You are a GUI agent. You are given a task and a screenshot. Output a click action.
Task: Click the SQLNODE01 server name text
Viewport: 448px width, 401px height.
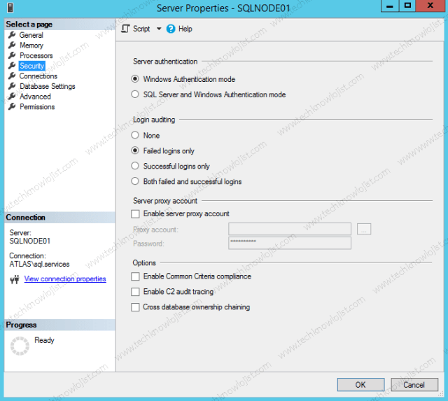pos(30,241)
